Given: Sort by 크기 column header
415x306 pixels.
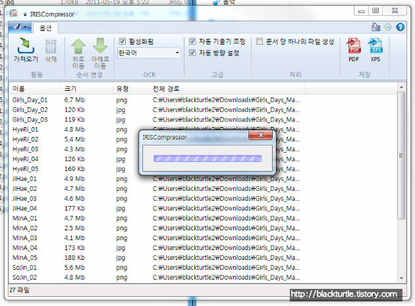Looking at the screenshot, I should point(87,89).
